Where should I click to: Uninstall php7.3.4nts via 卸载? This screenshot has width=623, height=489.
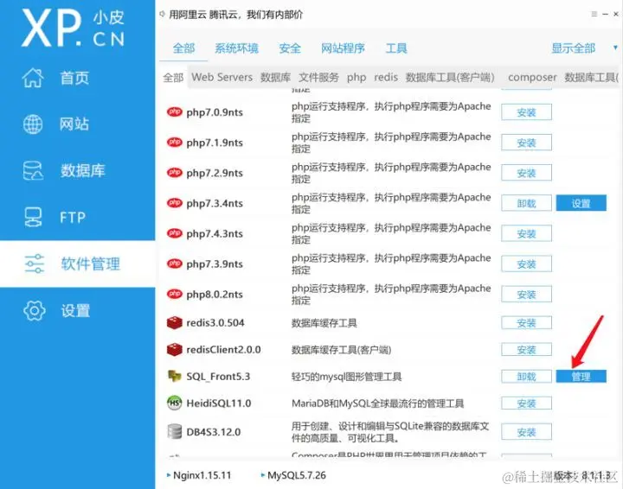point(526,203)
